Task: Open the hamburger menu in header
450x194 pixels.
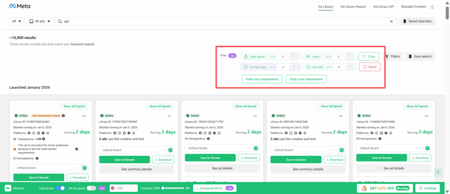Action: coord(432,7)
